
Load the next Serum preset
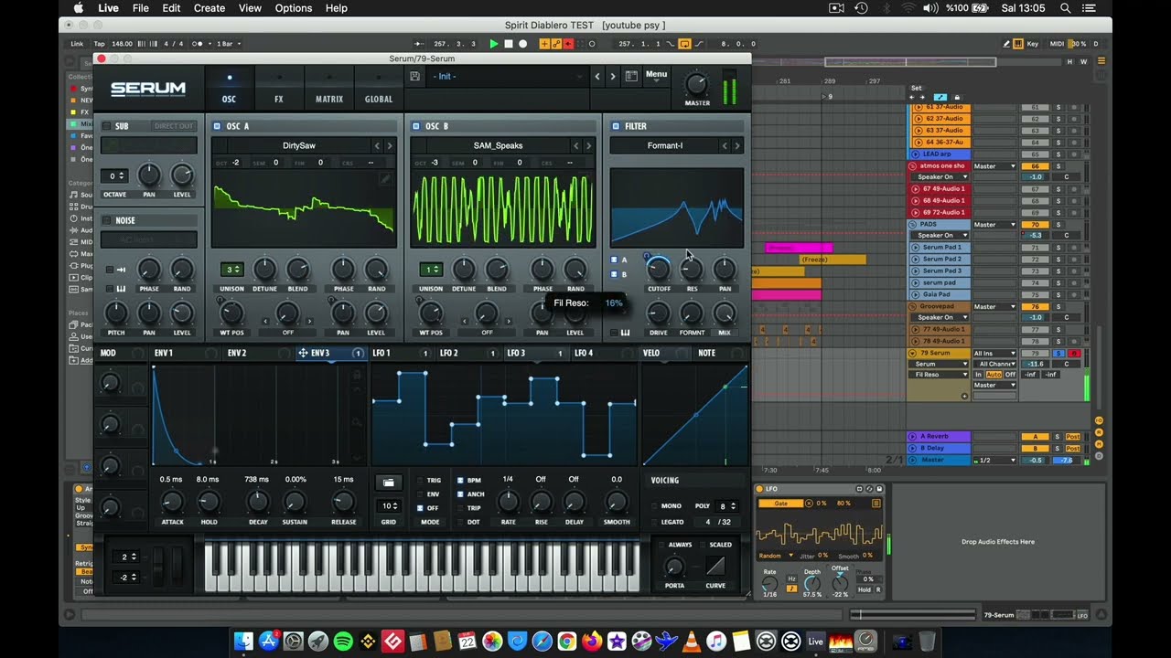click(x=613, y=77)
